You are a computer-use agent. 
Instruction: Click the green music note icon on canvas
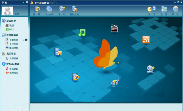(82, 33)
